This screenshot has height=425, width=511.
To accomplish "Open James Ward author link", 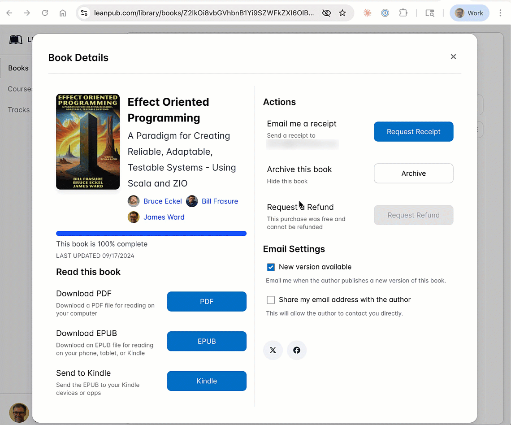I will [x=164, y=217].
